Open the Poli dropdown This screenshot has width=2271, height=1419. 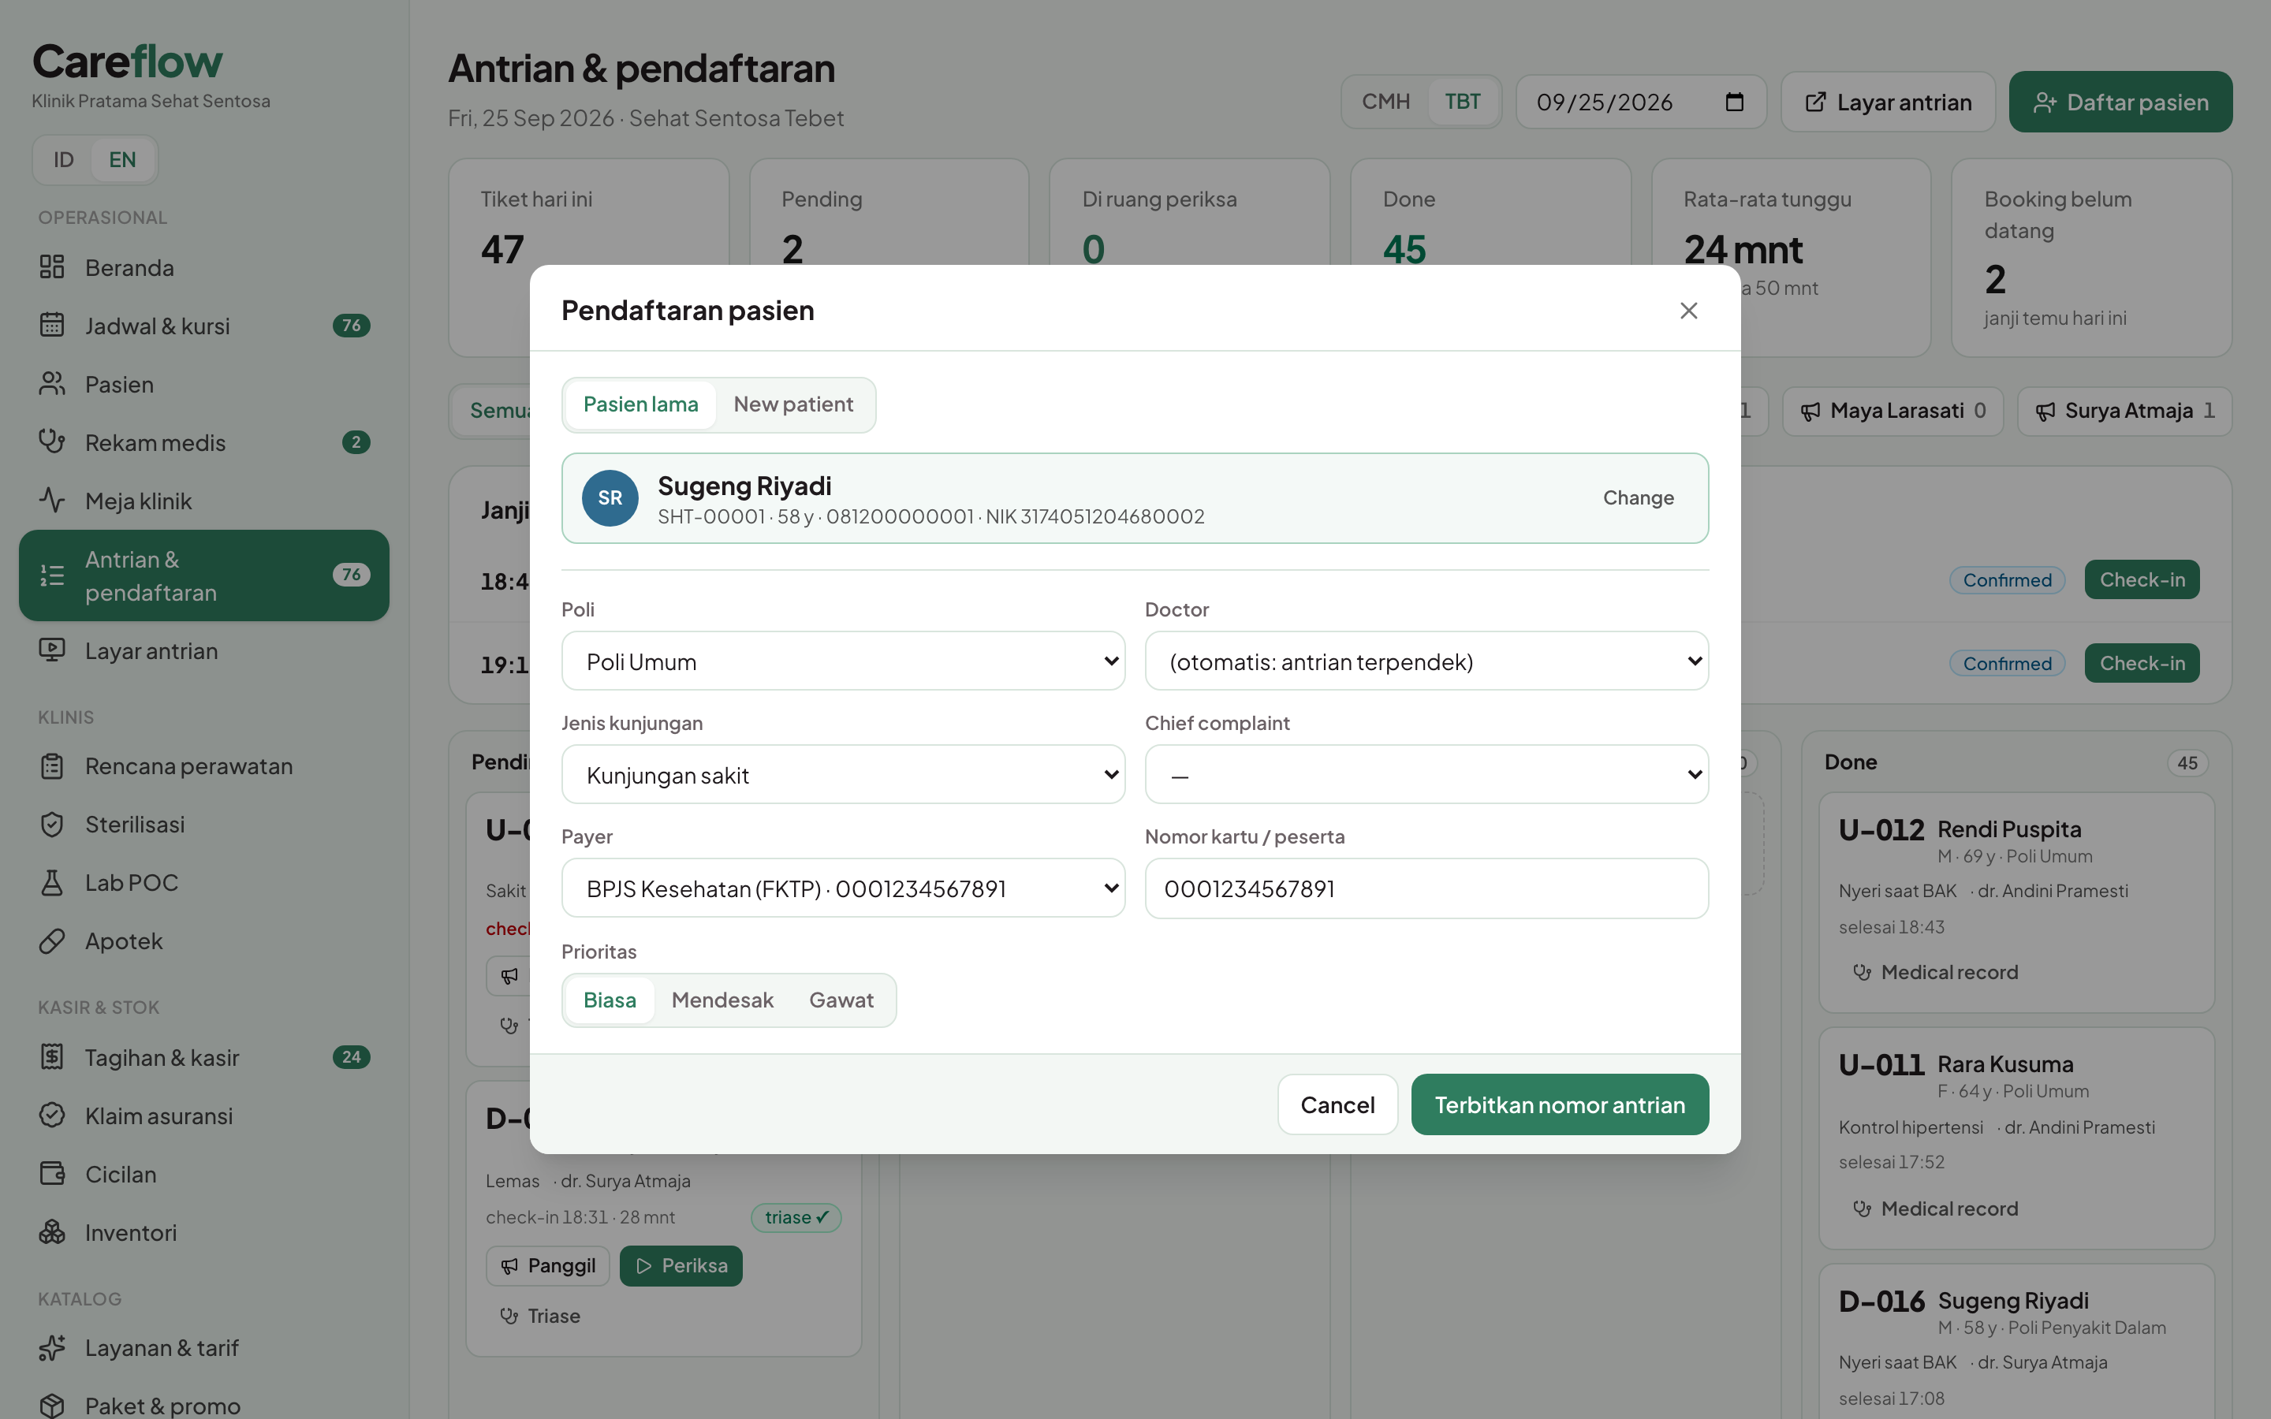point(843,661)
